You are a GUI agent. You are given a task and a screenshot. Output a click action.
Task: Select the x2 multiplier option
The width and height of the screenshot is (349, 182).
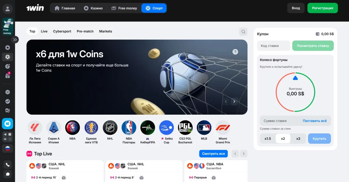pos(283,139)
